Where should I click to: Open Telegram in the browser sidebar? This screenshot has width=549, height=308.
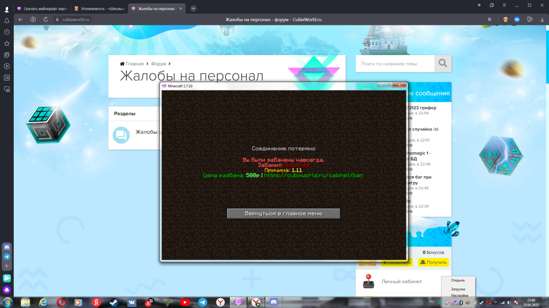point(7,256)
